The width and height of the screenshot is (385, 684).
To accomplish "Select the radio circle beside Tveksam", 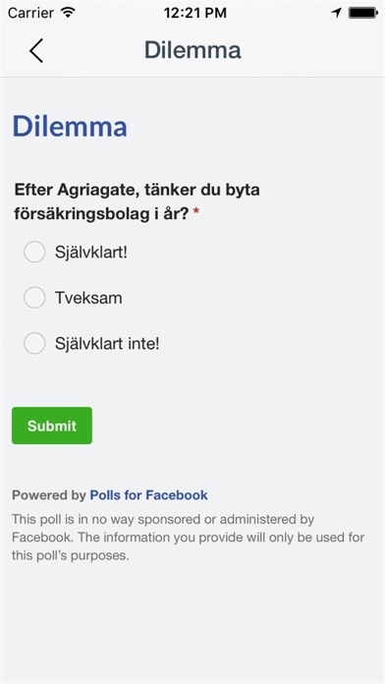I will tap(34, 298).
